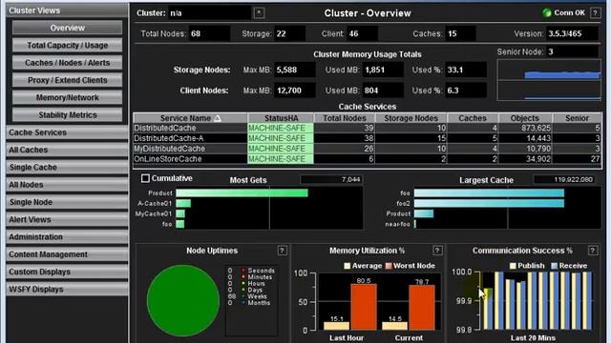Toggle sort arrow on Service Name column

point(218,118)
